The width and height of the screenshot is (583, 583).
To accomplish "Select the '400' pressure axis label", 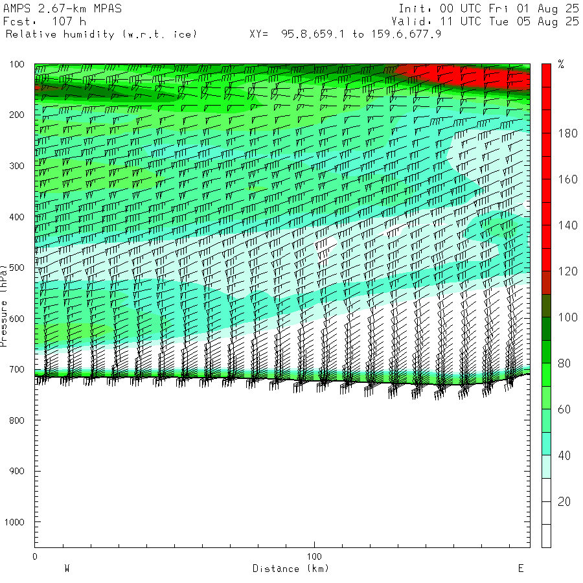I will click(x=17, y=217).
